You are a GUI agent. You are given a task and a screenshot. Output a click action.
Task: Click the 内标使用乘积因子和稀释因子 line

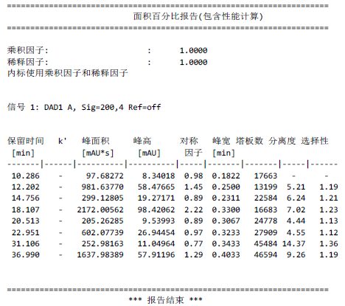tap(68, 73)
